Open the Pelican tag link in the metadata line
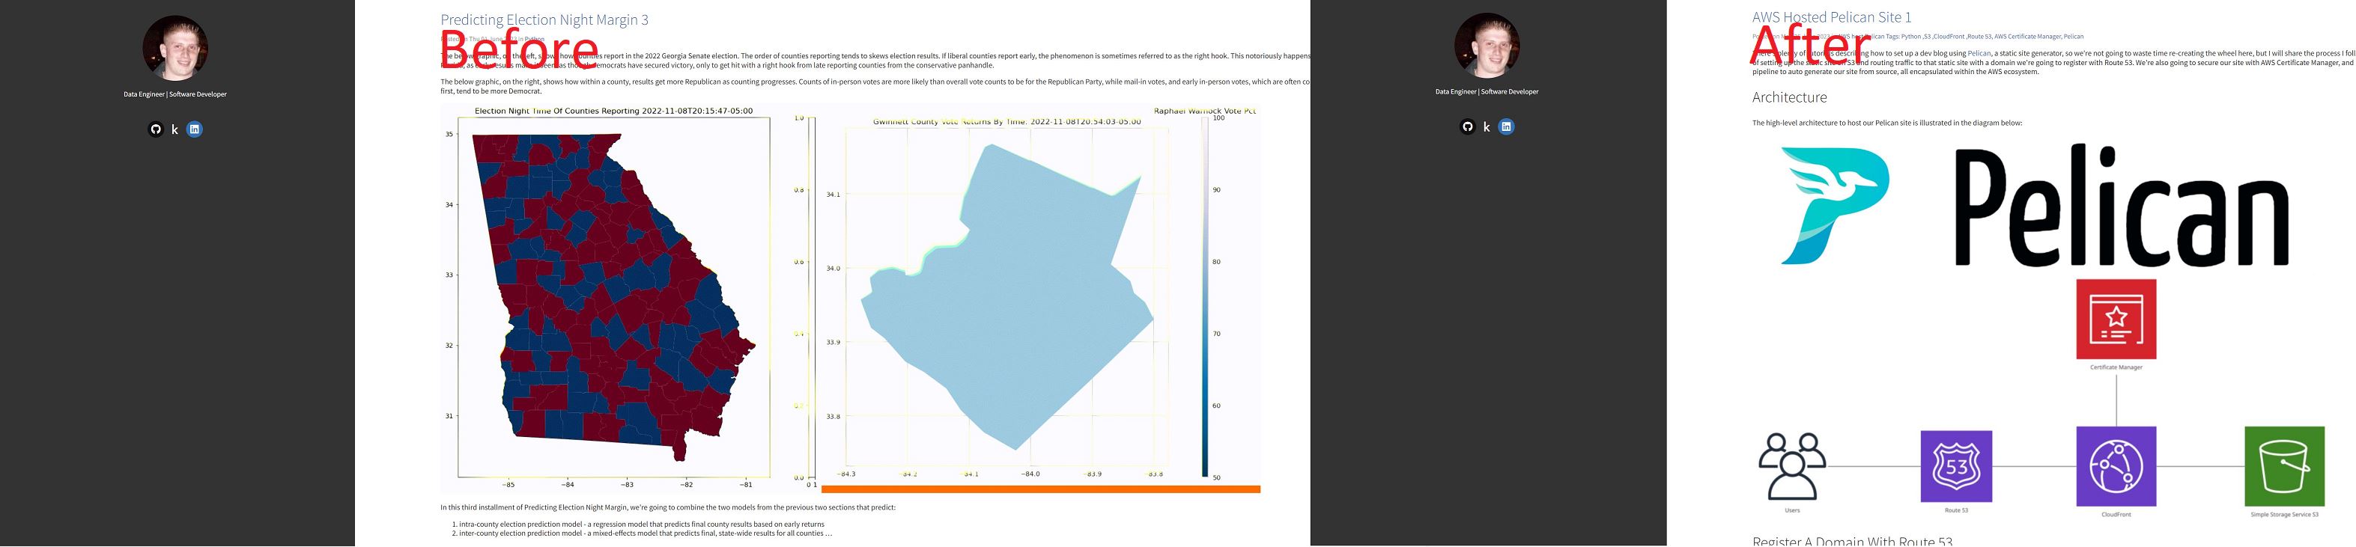Viewport: 2356px width, 547px height. [2074, 37]
